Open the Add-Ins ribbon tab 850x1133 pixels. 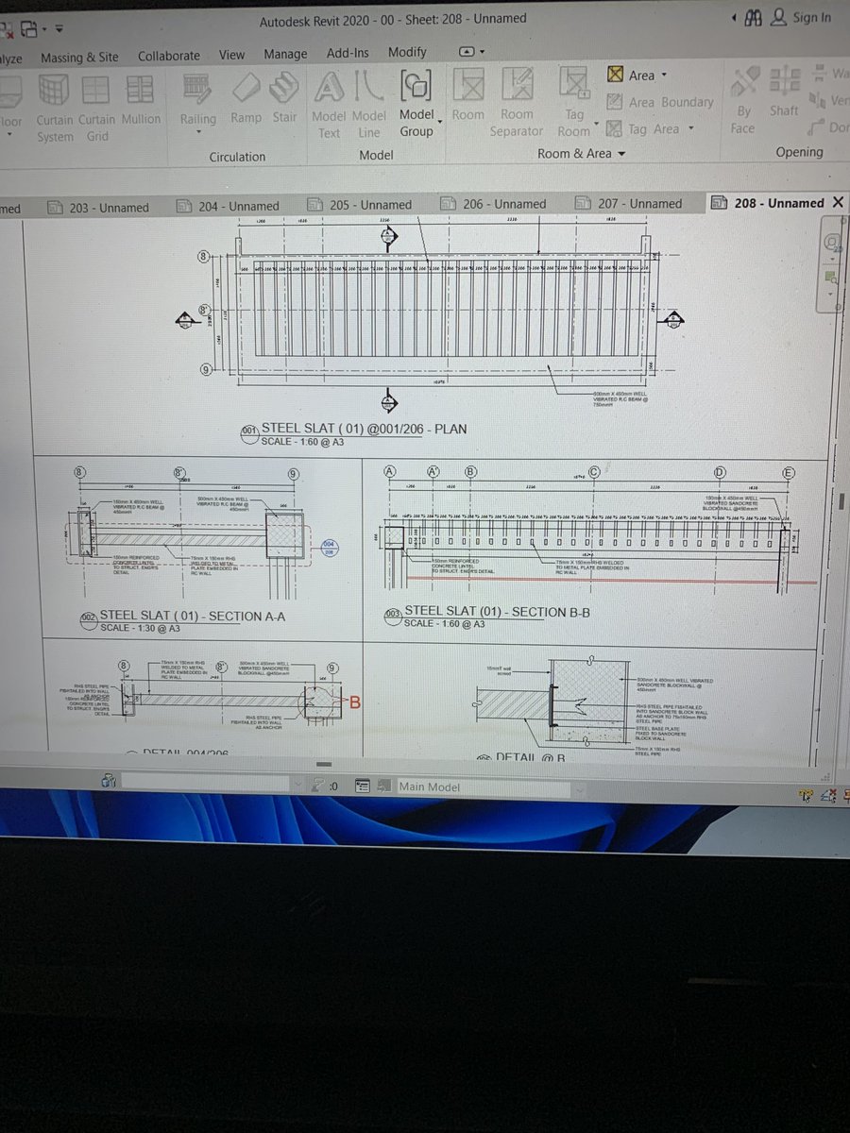pyautogui.click(x=348, y=53)
